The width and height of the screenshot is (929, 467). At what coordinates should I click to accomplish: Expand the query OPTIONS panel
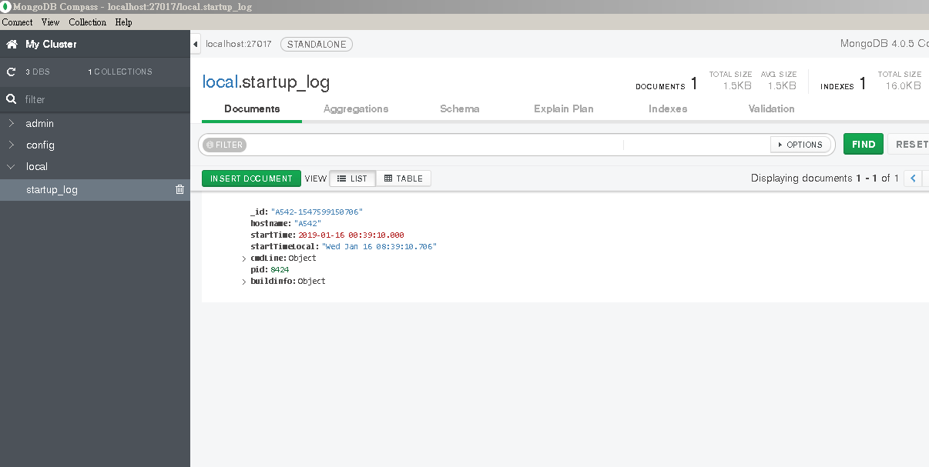(x=801, y=145)
